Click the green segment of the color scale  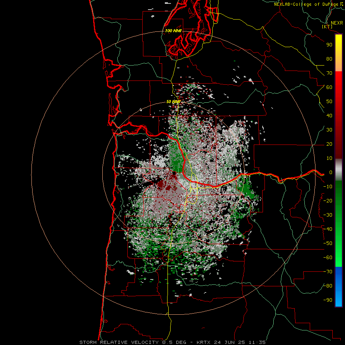click(x=338, y=223)
